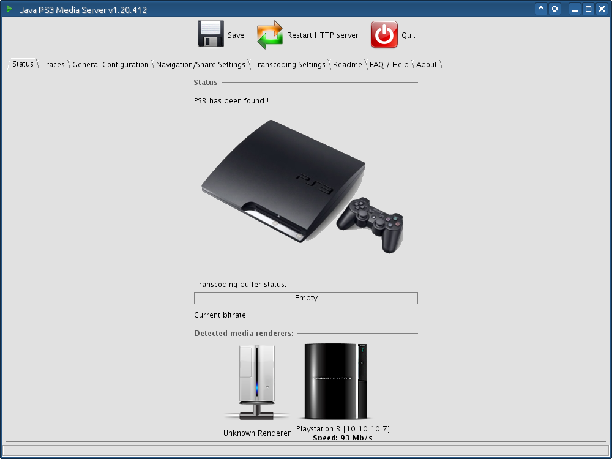Click the Restart HTTP server label
This screenshot has width=612, height=459.
click(323, 35)
